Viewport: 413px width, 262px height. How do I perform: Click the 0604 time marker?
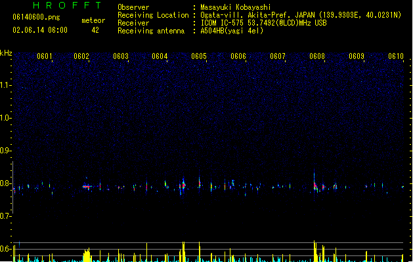click(160, 56)
